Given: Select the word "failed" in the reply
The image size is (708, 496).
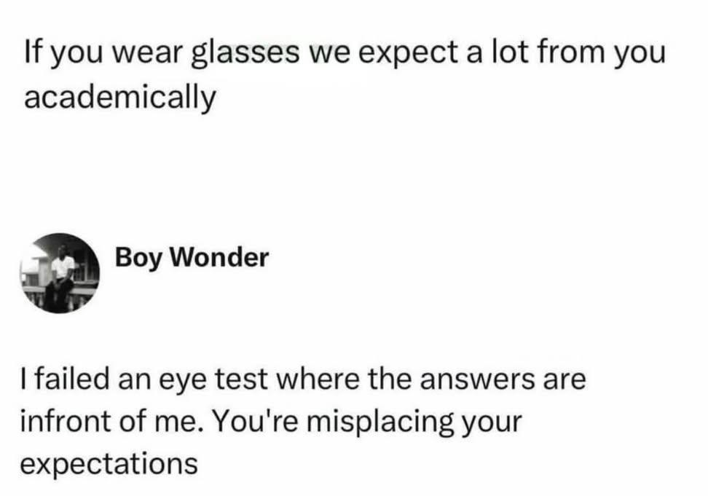Looking at the screenshot, I should click(x=71, y=378).
